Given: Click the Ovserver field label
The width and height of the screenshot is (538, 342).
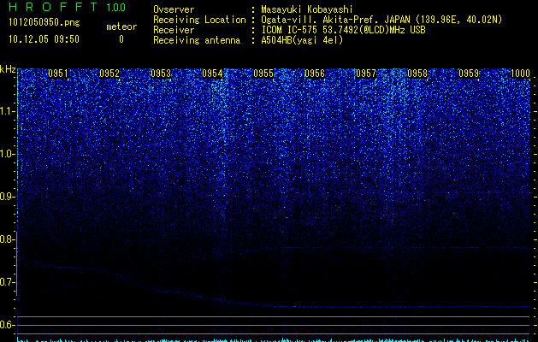Looking at the screenshot, I should [x=174, y=9].
